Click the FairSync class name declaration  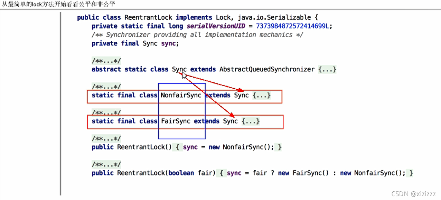pyautogui.click(x=176, y=121)
